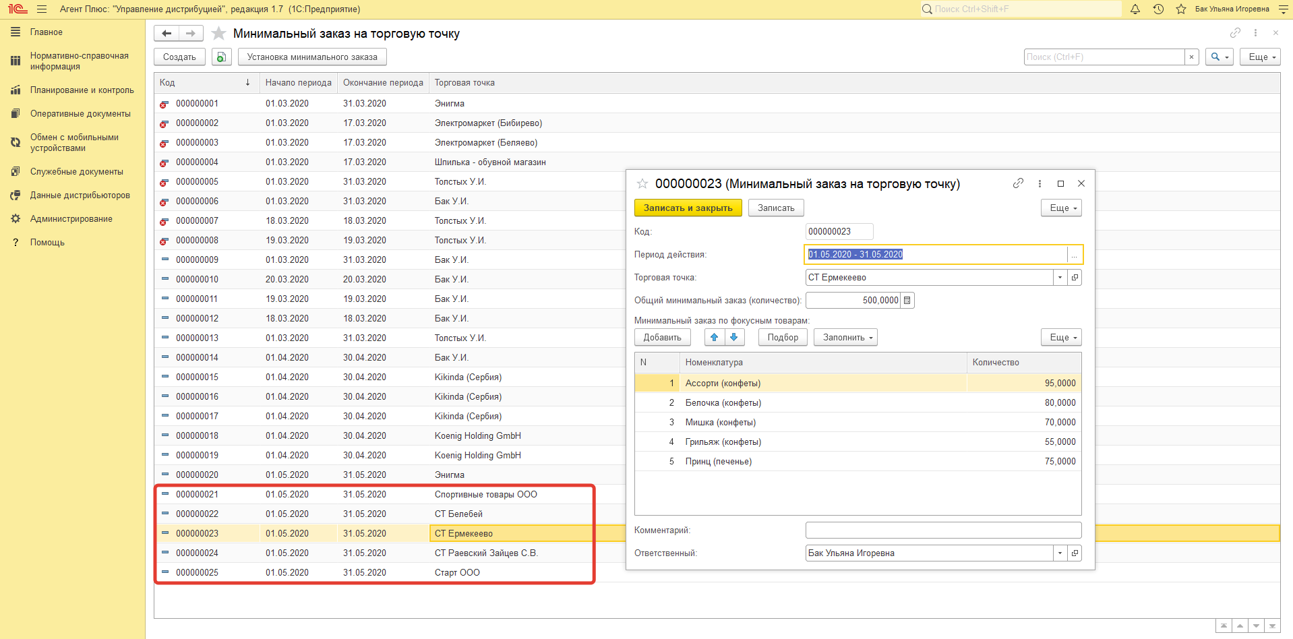Open Данные дистрибьюторов section
Image resolution: width=1293 pixels, height=639 pixels.
(x=80, y=195)
